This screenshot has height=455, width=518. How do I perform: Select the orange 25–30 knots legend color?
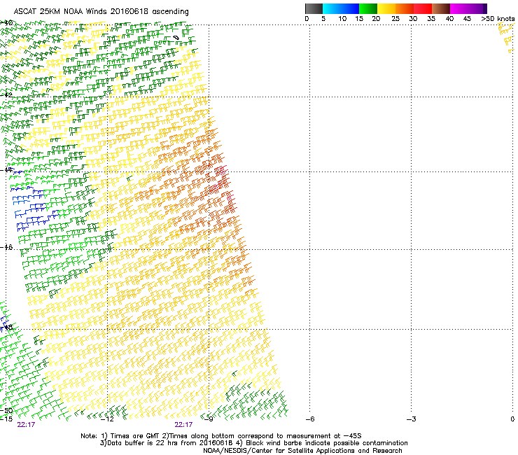[405, 8]
